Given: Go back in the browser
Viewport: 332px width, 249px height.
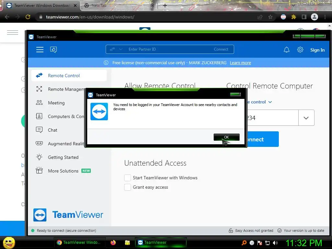Looking at the screenshot, I should (7, 17).
